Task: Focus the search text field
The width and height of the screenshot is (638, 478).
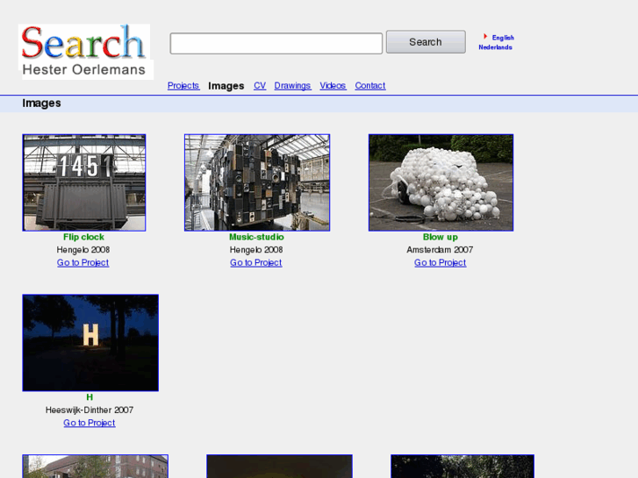Action: (x=276, y=43)
